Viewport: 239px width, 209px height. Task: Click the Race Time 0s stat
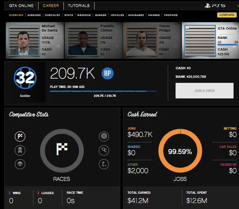70,201
